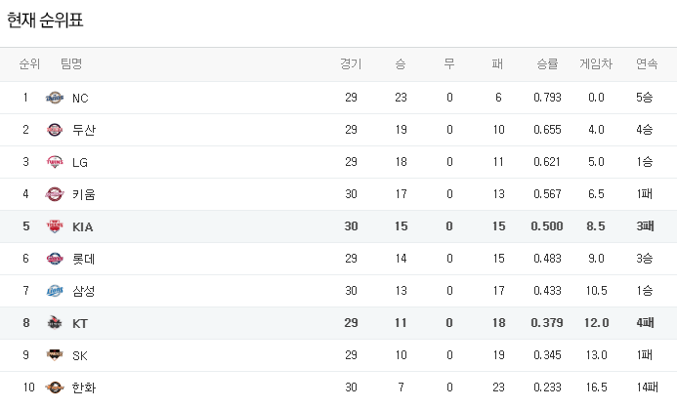The height and width of the screenshot is (408, 677).
Task: Select the 게임차 column header
Action: [x=596, y=64]
